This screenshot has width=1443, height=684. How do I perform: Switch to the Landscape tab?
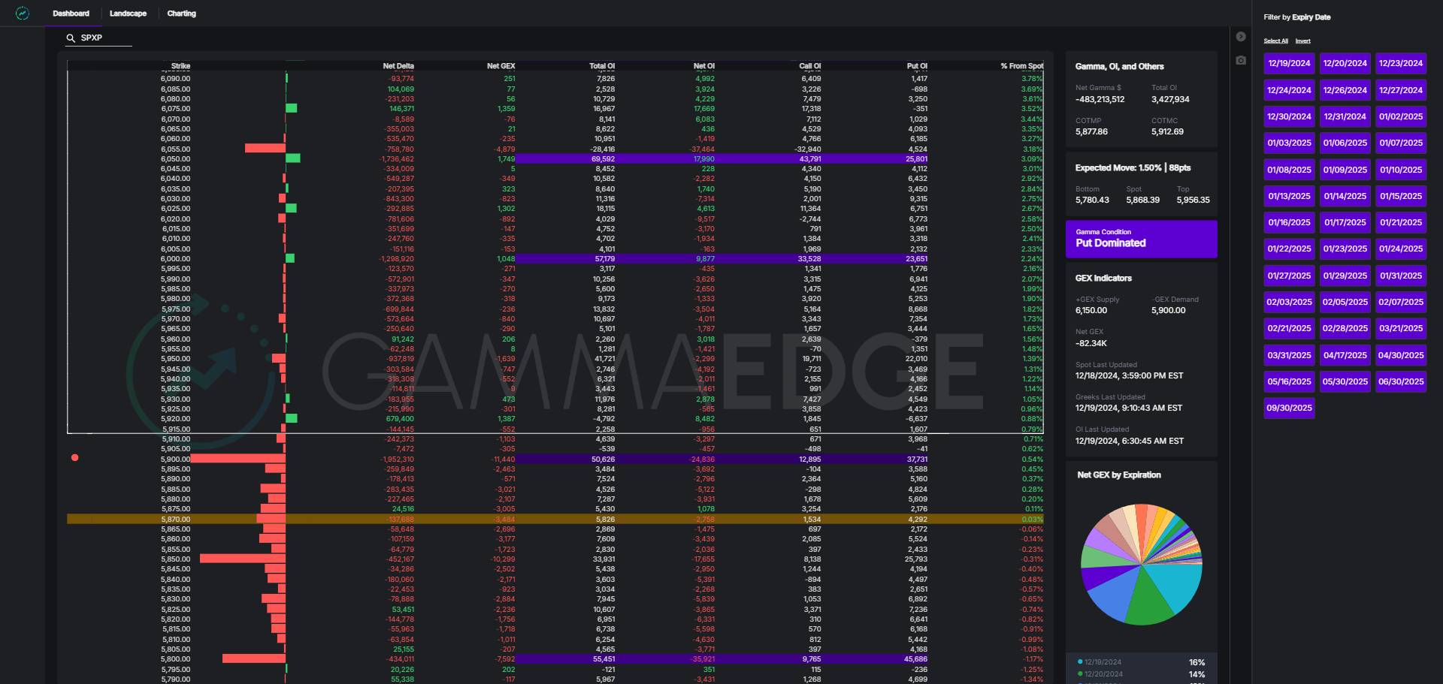pyautogui.click(x=128, y=14)
